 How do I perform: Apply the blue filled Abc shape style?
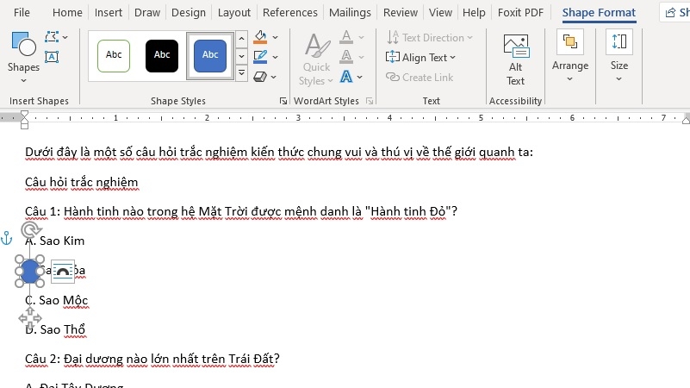pos(210,55)
